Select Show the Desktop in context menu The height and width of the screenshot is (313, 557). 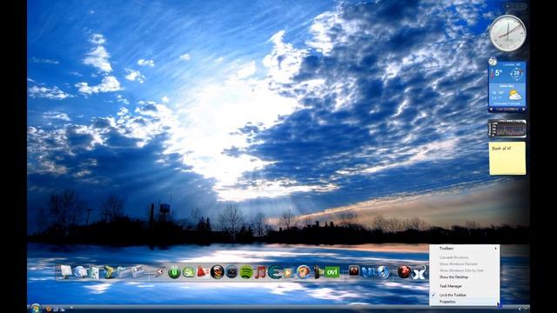coord(453,276)
